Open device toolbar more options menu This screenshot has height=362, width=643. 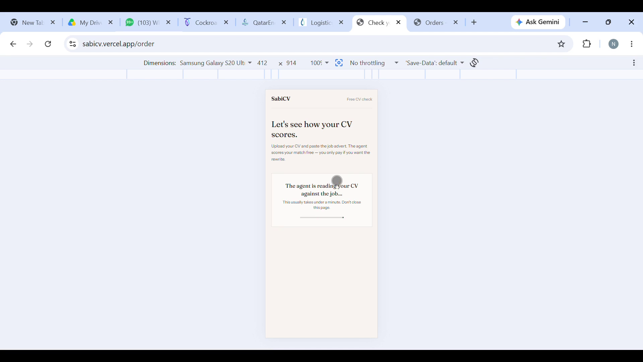click(634, 63)
